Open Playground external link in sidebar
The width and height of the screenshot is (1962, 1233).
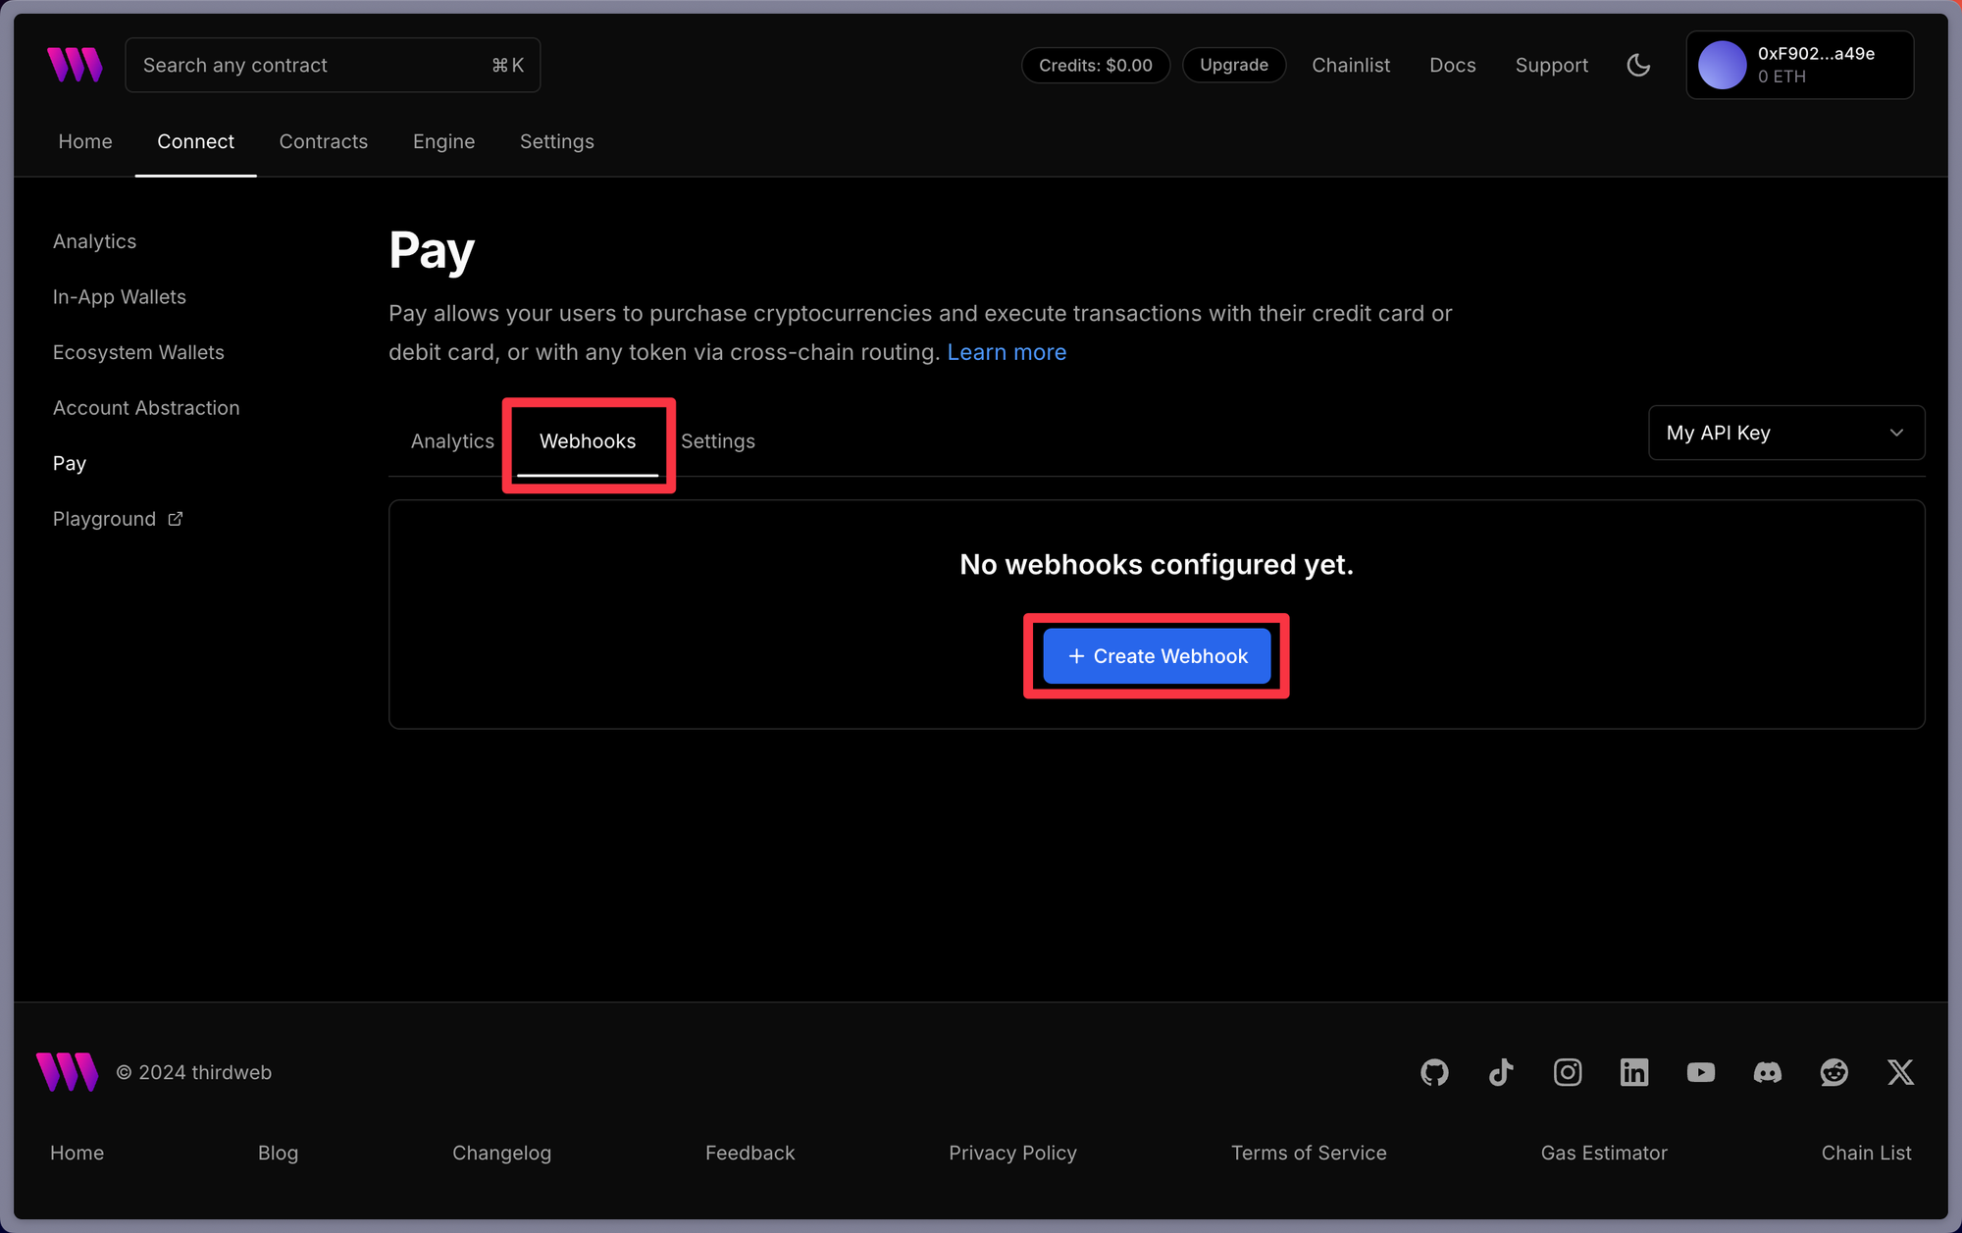(x=118, y=519)
